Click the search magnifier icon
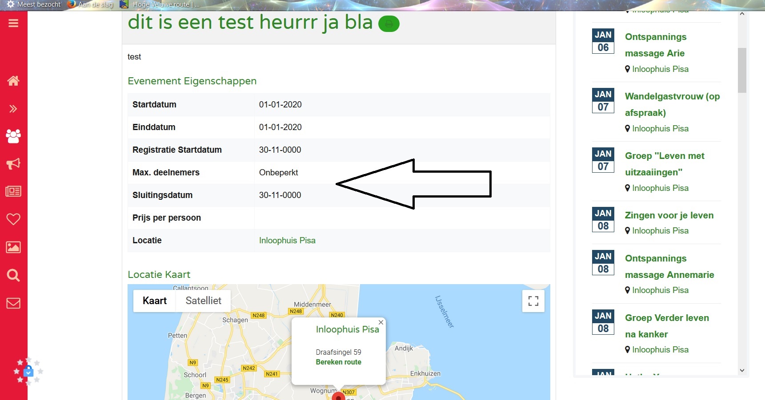 [x=13, y=275]
